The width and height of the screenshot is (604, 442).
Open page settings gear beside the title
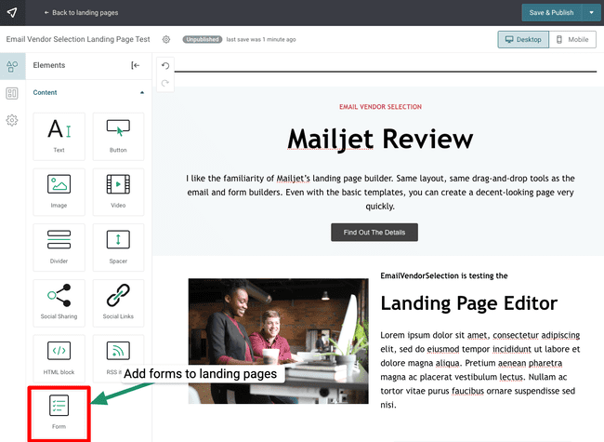coord(166,39)
